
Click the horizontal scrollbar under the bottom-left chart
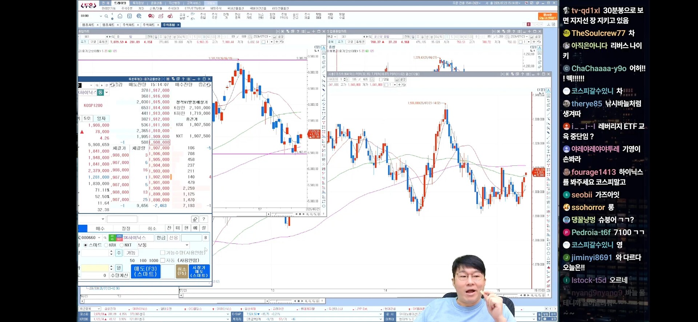[174, 301]
